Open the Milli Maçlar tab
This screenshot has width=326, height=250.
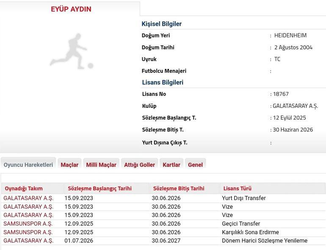click(101, 165)
